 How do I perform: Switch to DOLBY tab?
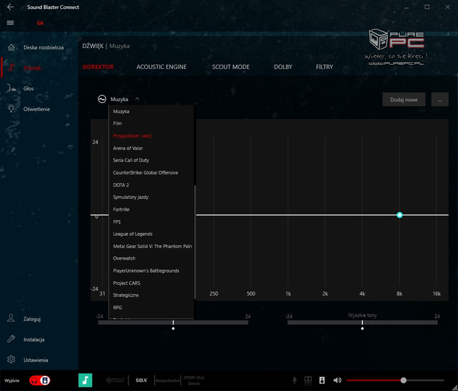coord(283,67)
